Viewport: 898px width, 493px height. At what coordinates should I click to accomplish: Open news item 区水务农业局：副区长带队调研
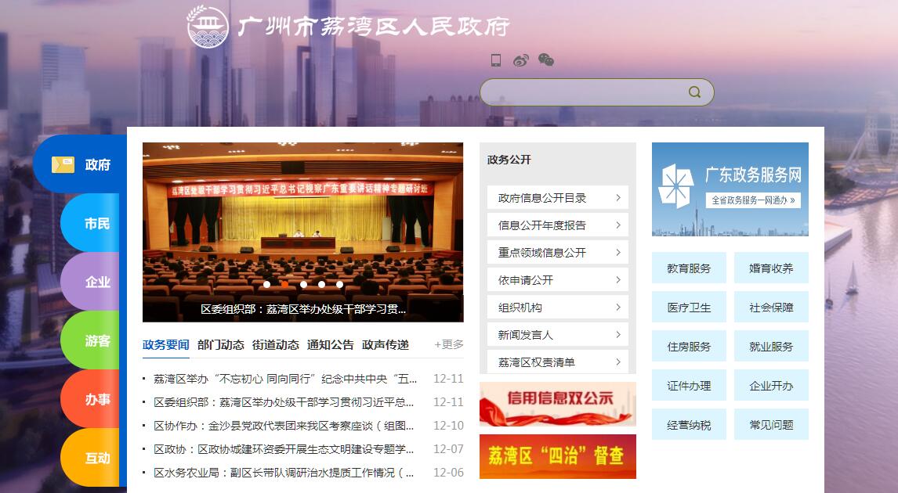[x=284, y=473]
